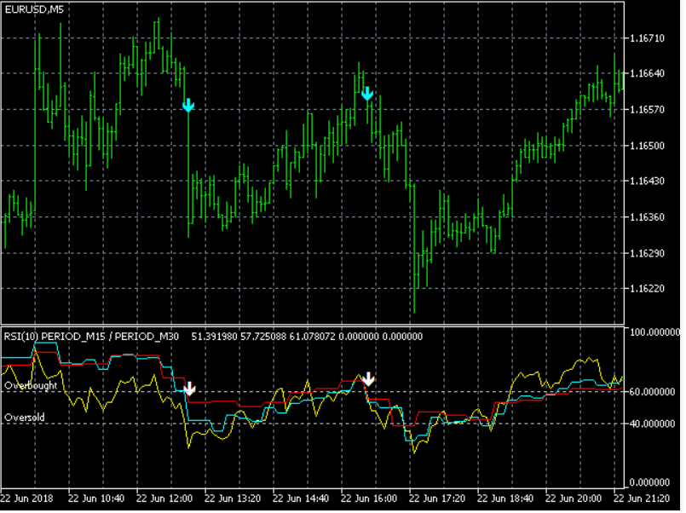Image resolution: width=686 pixels, height=513 pixels.
Task: Click the RSI(10) PERIOD_M15 / PERIOD_M30 indicator label
Action: coord(91,337)
